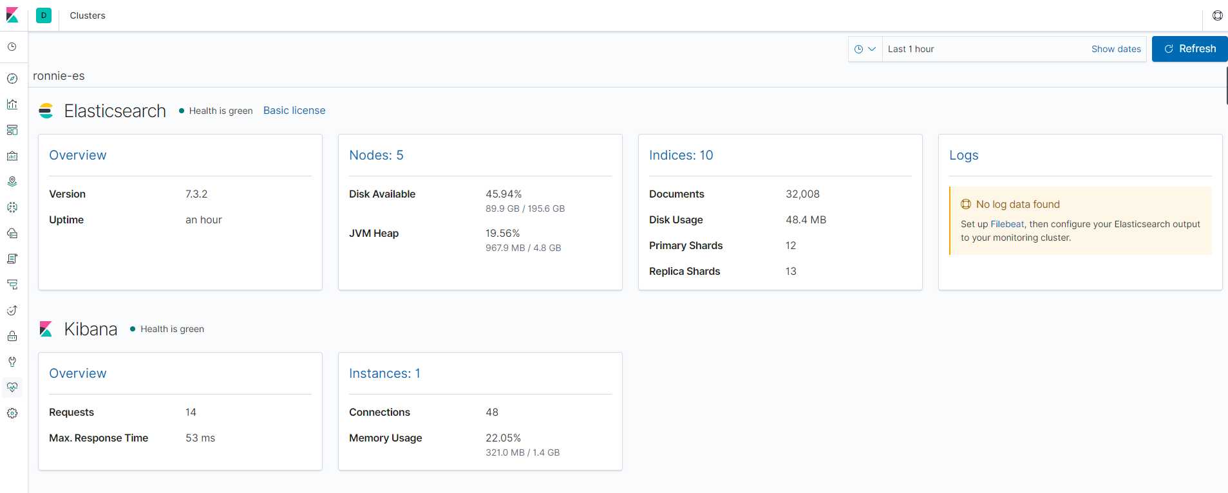This screenshot has height=493, width=1228.
Task: Open the Instances: 1 link
Action: coord(384,373)
